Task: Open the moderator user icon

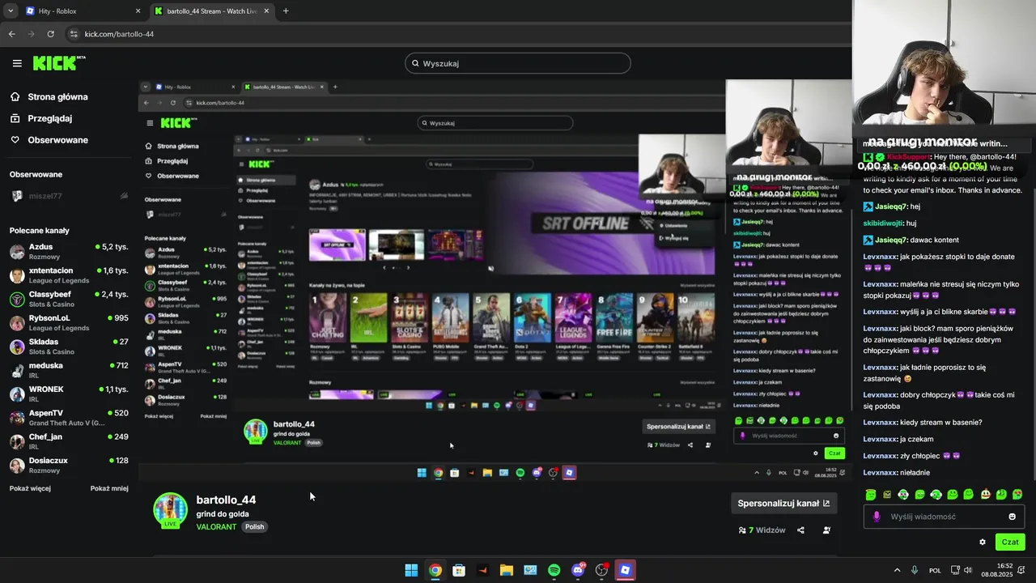Action: (x=826, y=530)
